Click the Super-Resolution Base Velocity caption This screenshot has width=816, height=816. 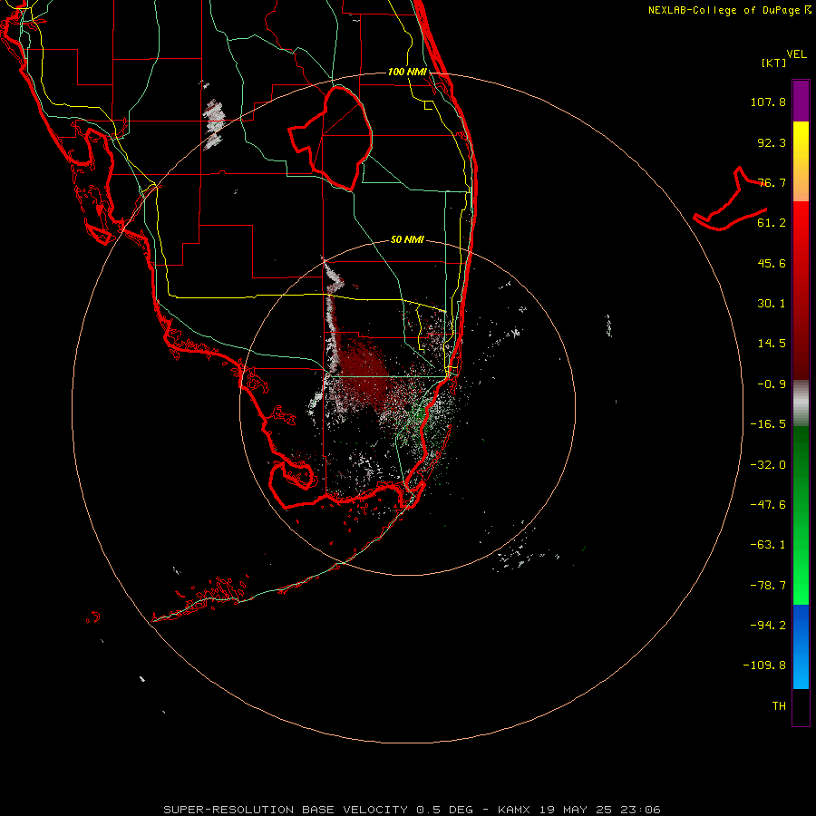413,810
